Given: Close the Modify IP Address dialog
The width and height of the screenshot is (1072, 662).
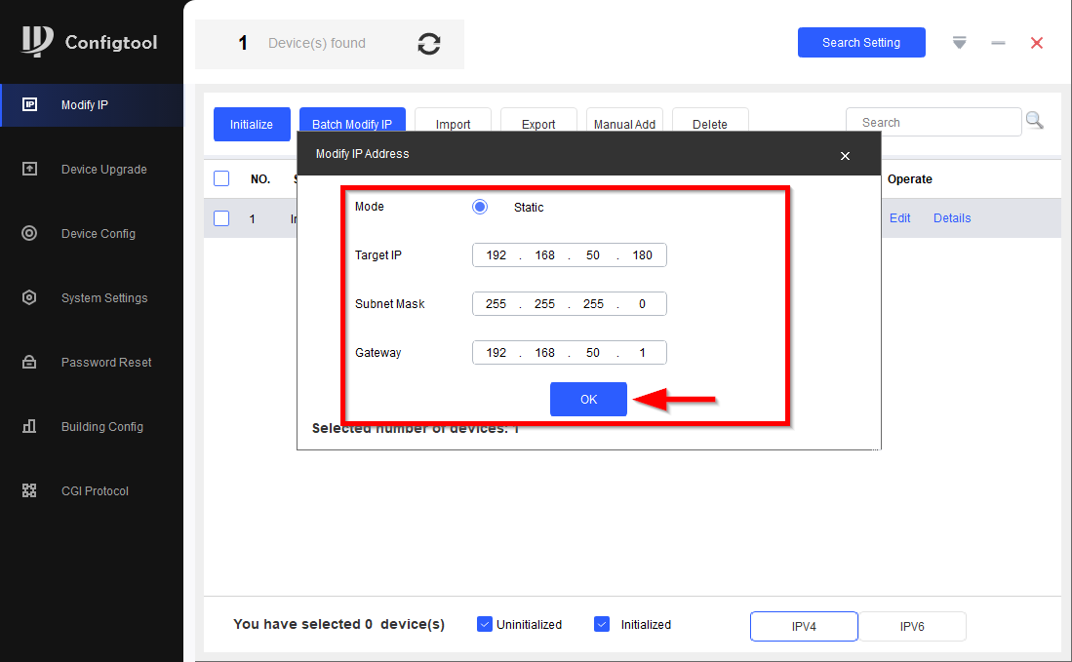Looking at the screenshot, I should [x=845, y=156].
